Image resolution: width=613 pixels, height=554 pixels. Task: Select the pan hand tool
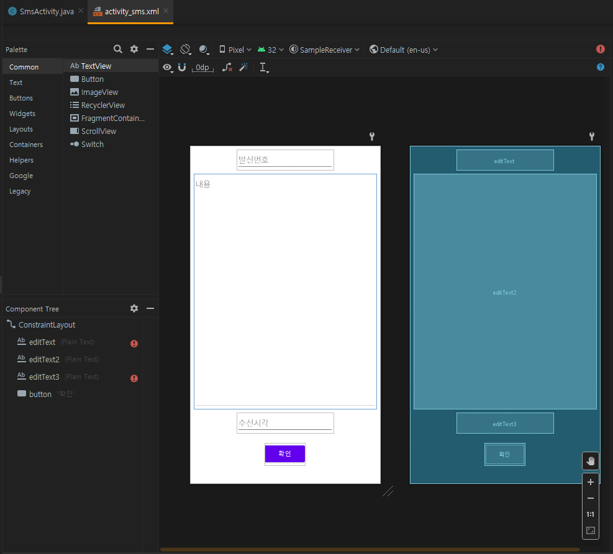coord(590,460)
